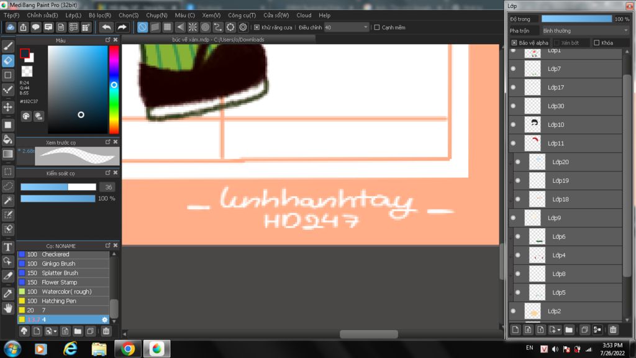Select the rectangular Selection tool
The image size is (636, 358).
pyautogui.click(x=8, y=172)
